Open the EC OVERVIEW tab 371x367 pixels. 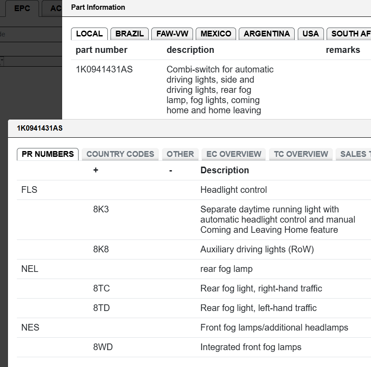pos(234,154)
